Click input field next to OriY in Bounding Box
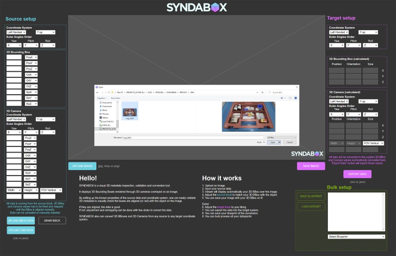This screenshot has height=256, width=396. point(14,80)
